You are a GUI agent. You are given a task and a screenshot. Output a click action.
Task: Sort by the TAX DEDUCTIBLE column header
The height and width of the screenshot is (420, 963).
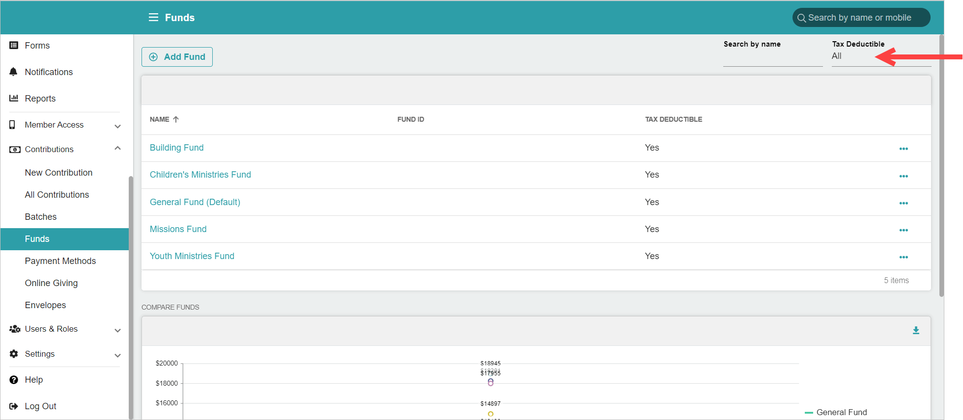673,119
